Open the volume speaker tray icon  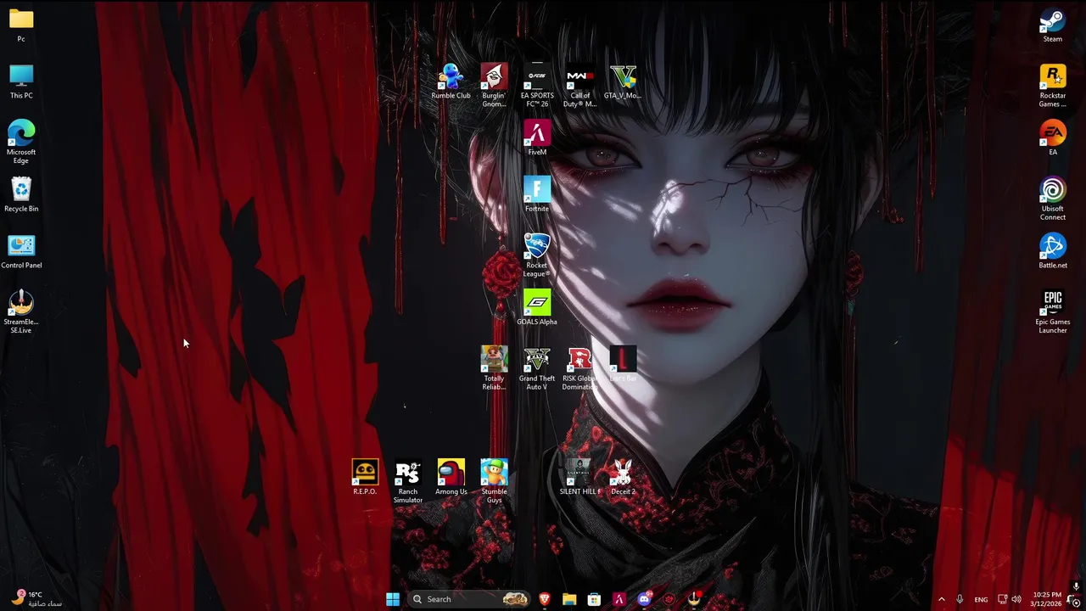(1016, 599)
